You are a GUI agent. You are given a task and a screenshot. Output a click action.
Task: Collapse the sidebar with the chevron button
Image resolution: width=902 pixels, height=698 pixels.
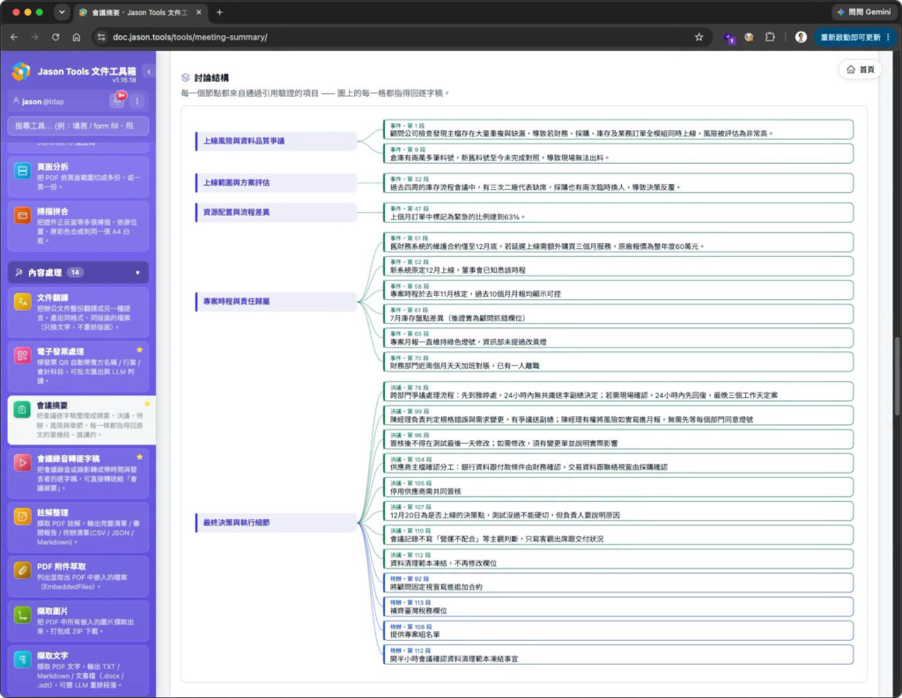[x=148, y=71]
